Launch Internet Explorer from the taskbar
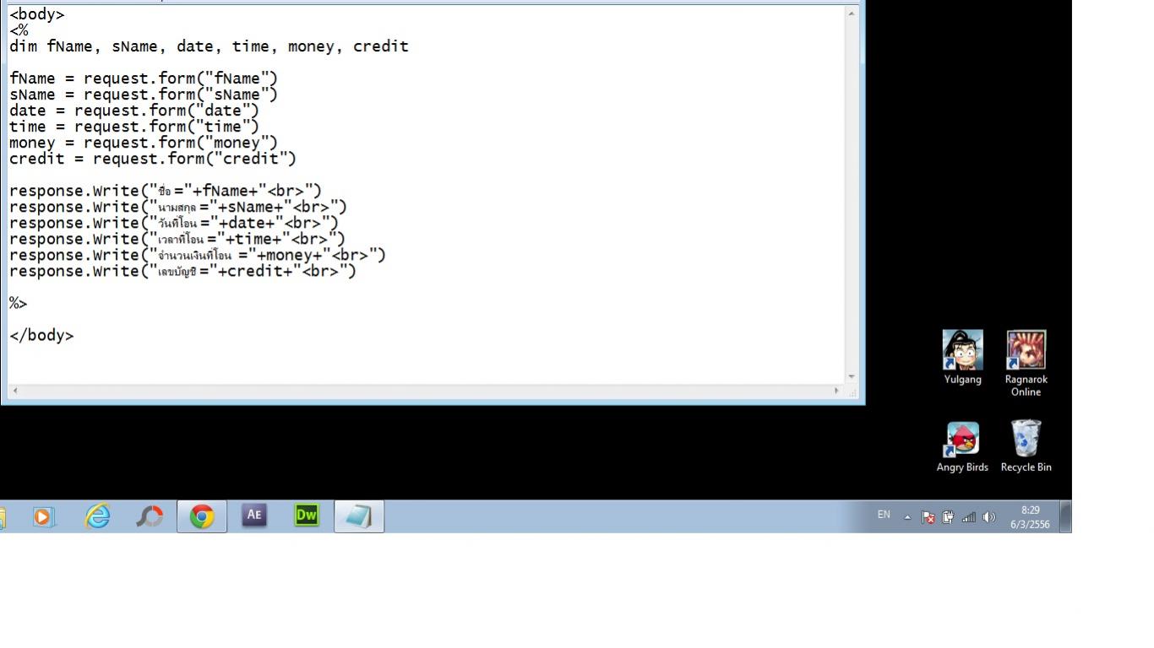This screenshot has width=1154, height=648. (x=98, y=516)
